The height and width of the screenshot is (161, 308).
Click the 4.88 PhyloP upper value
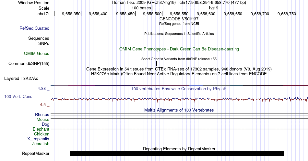[x=41, y=89]
